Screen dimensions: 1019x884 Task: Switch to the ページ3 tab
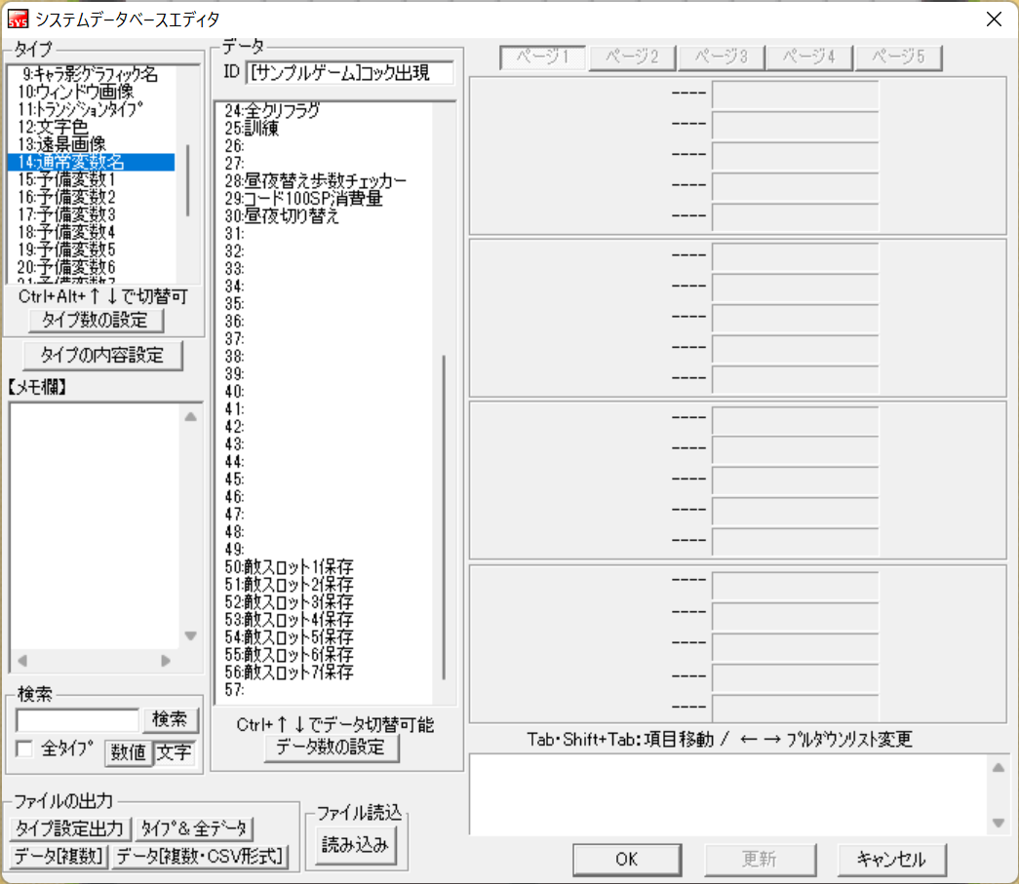point(721,58)
